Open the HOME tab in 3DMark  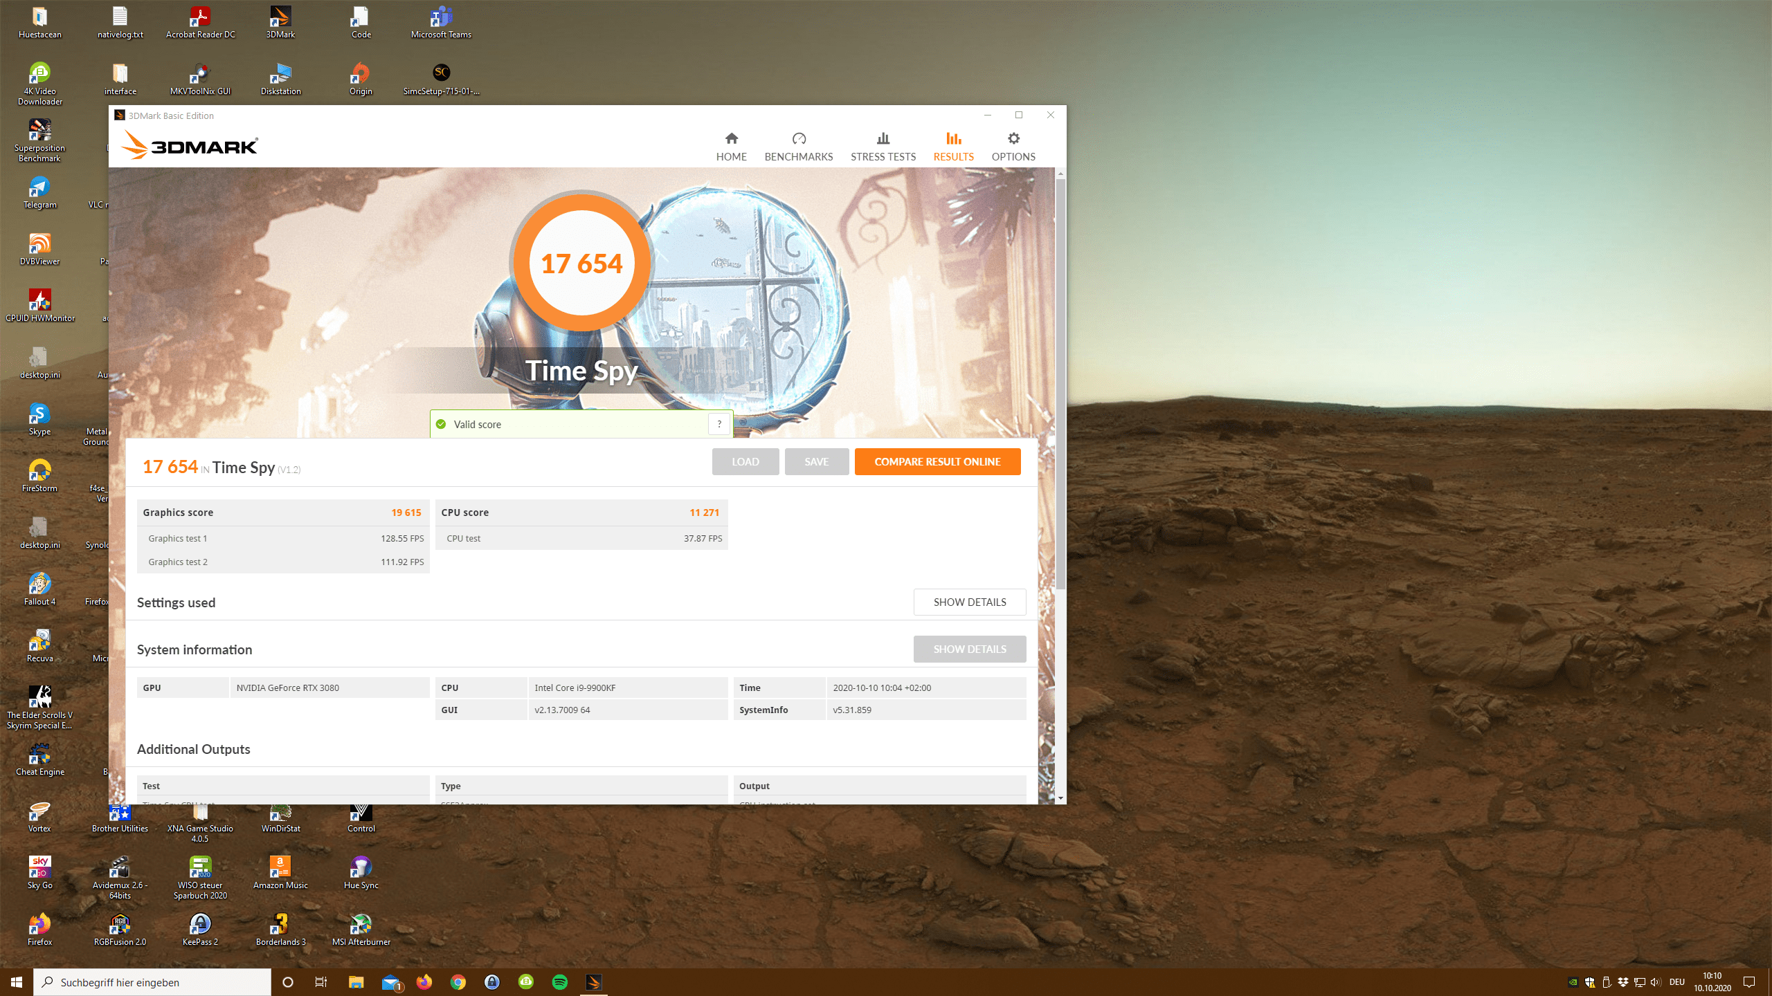[x=731, y=147]
